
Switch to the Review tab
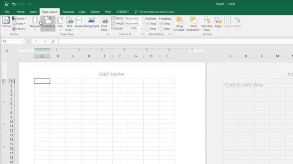click(x=95, y=12)
